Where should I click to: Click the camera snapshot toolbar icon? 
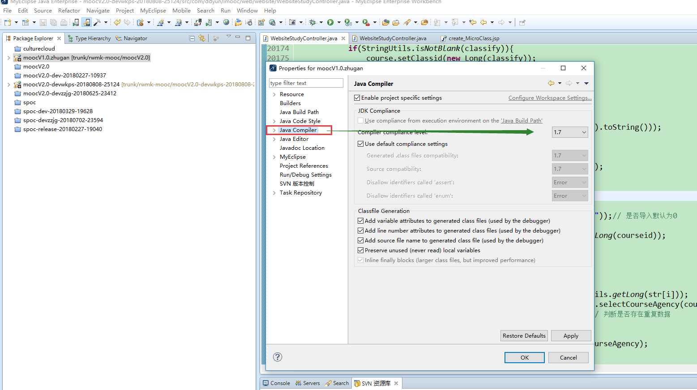[x=292, y=22]
